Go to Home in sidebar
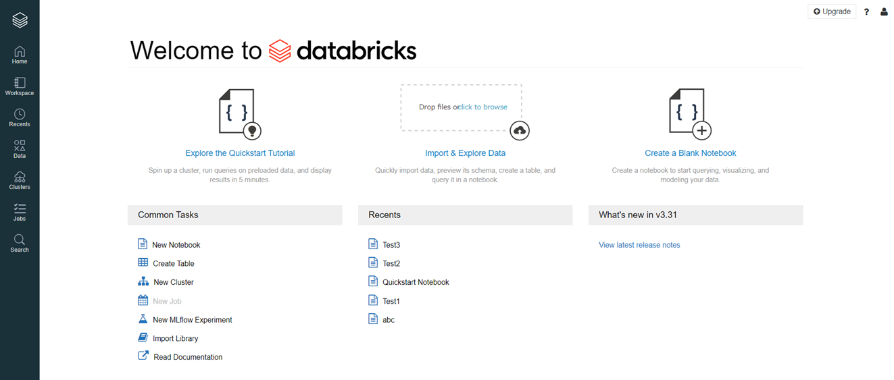 click(20, 55)
